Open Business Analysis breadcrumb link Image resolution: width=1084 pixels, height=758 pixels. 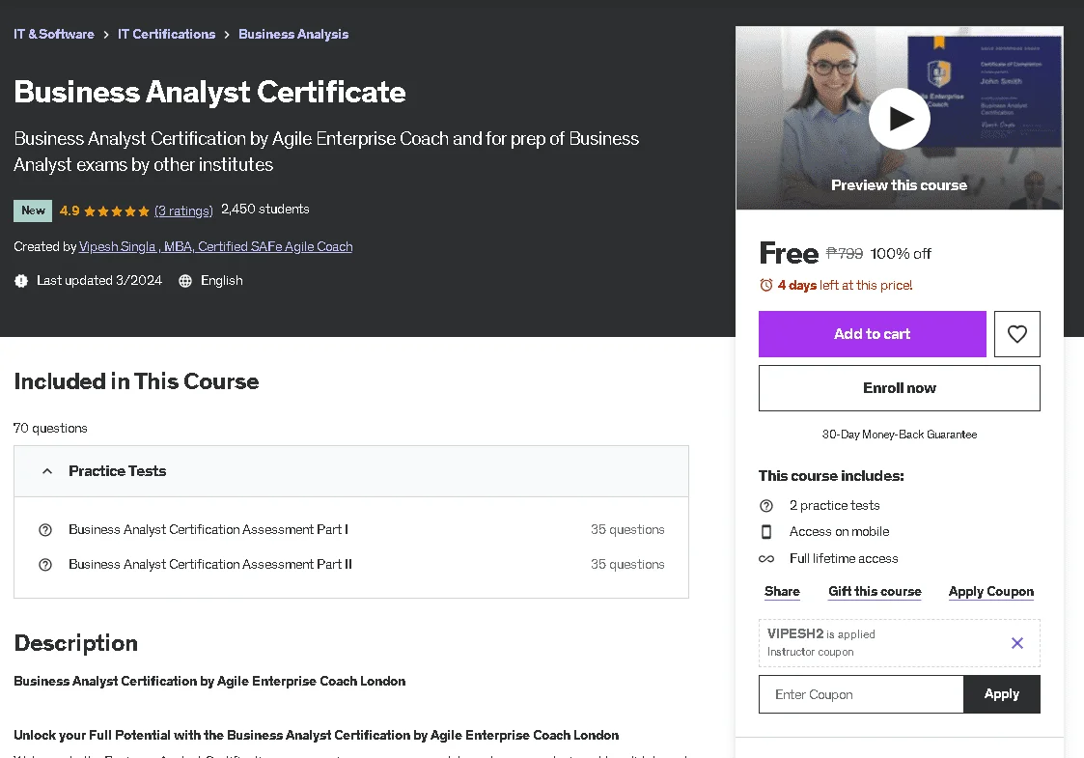click(x=293, y=34)
